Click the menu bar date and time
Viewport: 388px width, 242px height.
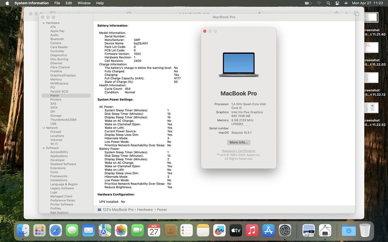point(367,3)
